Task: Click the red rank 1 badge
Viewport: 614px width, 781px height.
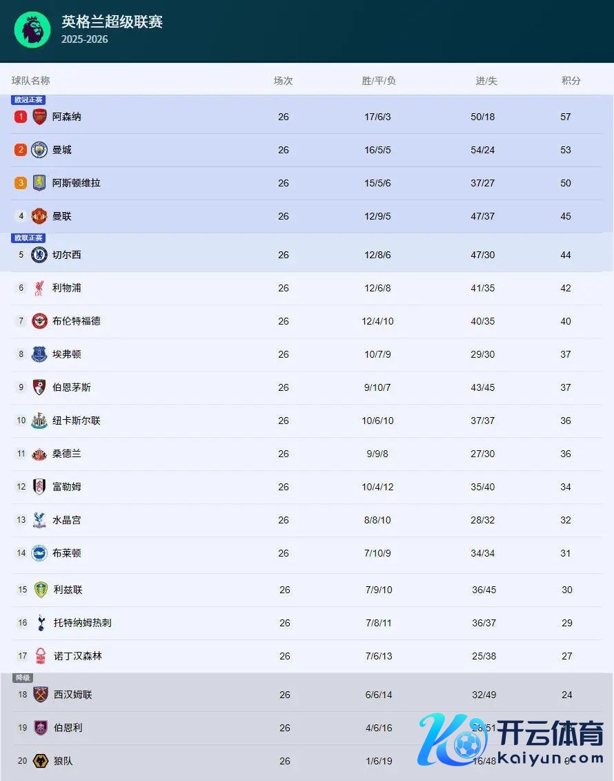Action: pos(21,117)
